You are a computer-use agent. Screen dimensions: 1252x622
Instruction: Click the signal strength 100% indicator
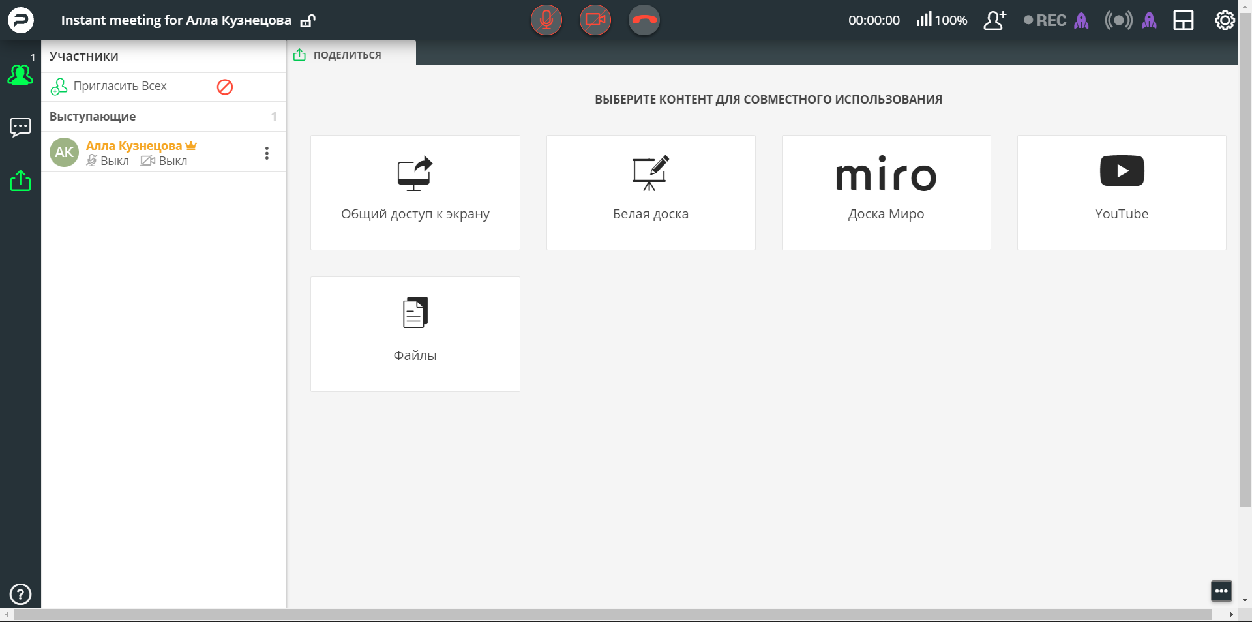point(942,20)
